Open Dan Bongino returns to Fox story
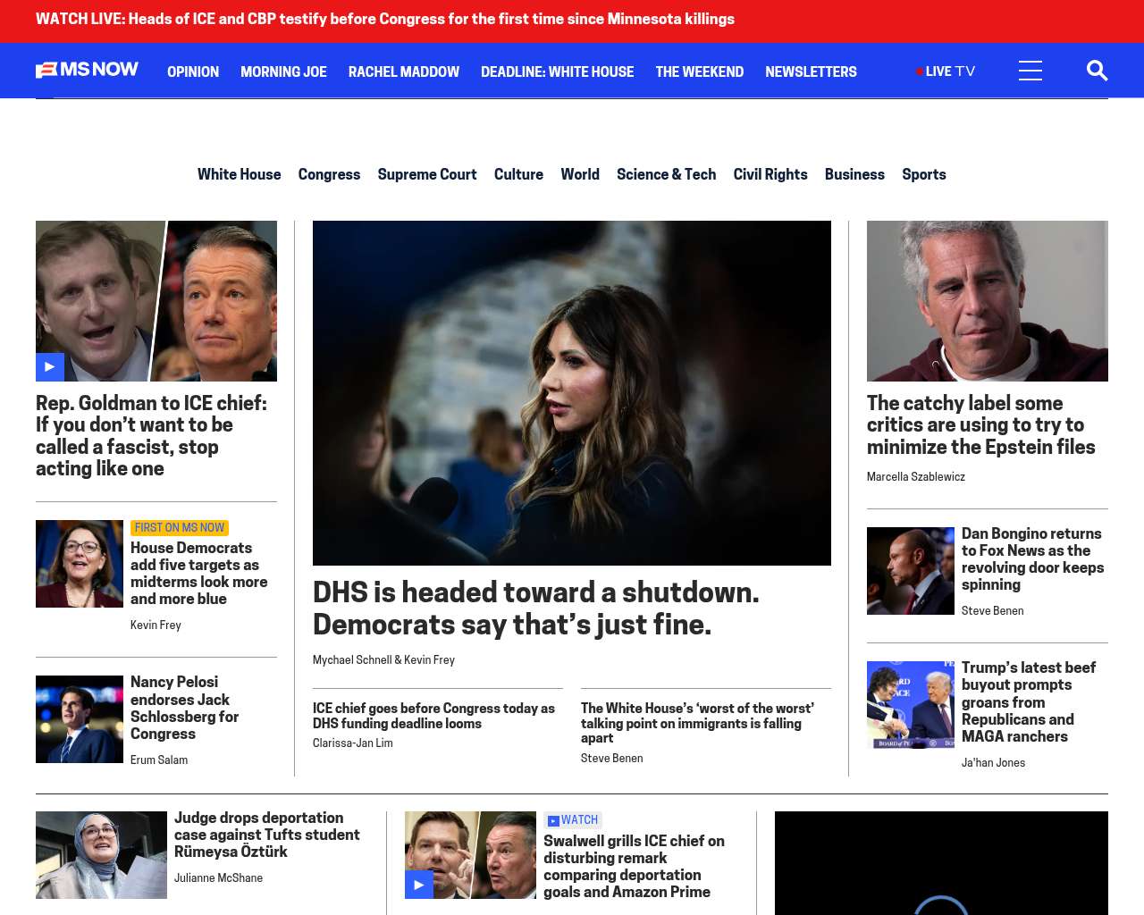The height and width of the screenshot is (915, 1144). [x=1032, y=559]
